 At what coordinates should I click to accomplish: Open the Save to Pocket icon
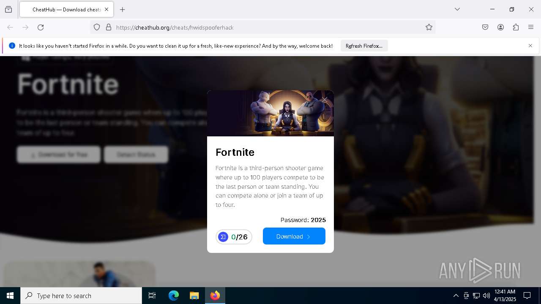(x=485, y=27)
